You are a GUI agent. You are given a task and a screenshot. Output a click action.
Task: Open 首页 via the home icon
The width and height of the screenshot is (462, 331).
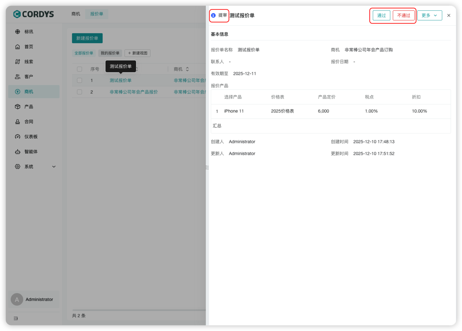click(x=18, y=47)
